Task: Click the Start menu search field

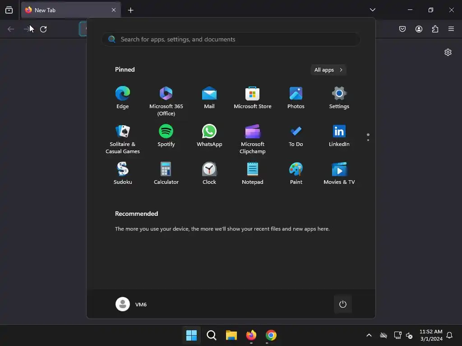Action: pos(231,40)
